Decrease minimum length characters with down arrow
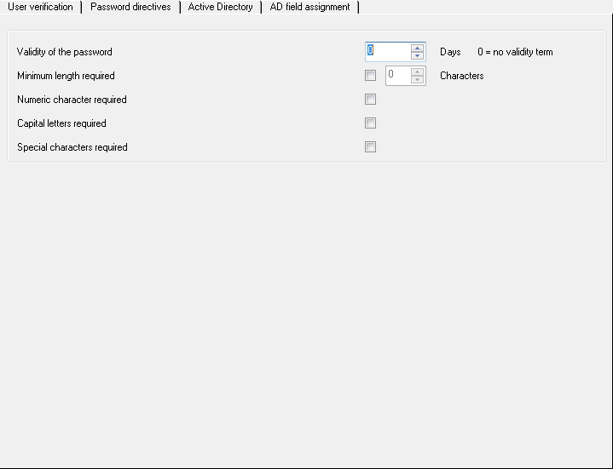 coord(417,80)
